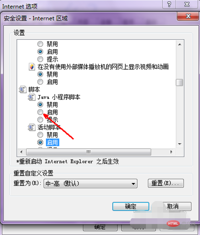The width and height of the screenshot is (200, 235).
Task: Click the video and animation setting icon
Action: [x=32, y=67]
